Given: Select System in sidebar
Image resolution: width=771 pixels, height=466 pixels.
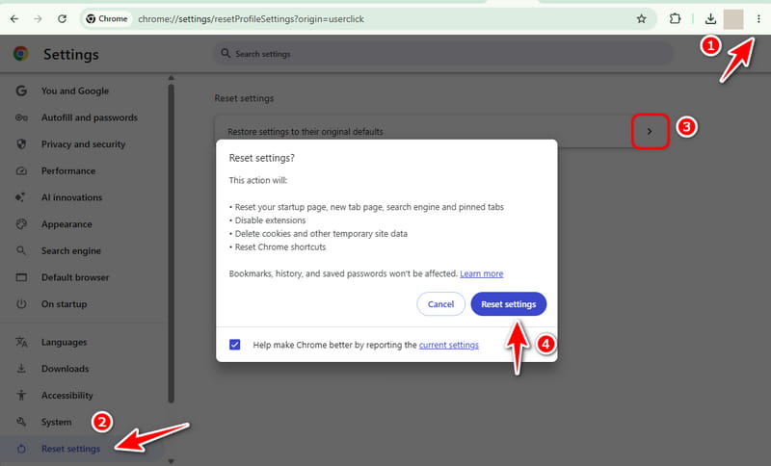Looking at the screenshot, I should (x=56, y=422).
